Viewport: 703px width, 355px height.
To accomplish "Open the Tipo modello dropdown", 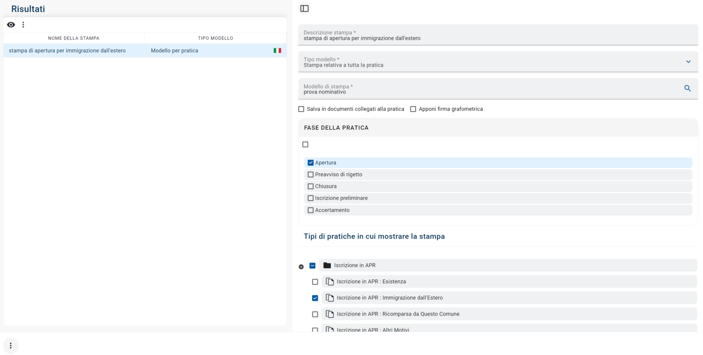I will pos(688,62).
